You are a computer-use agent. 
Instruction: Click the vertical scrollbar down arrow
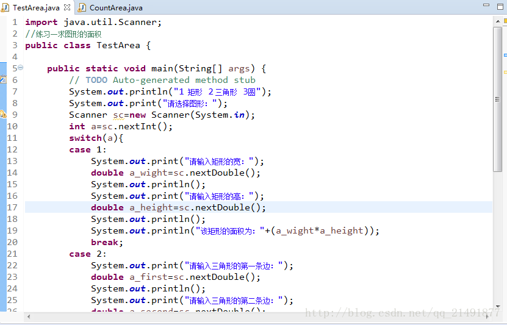click(498, 306)
